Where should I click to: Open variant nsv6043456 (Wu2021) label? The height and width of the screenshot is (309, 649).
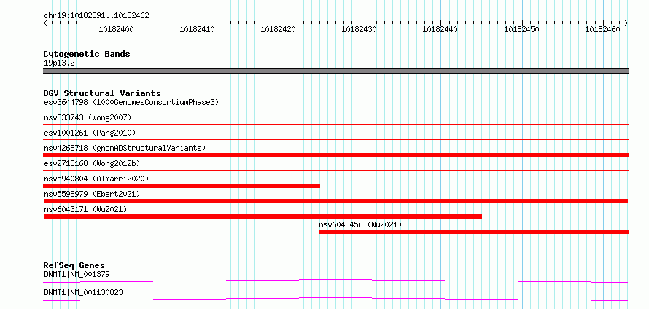coord(360,224)
